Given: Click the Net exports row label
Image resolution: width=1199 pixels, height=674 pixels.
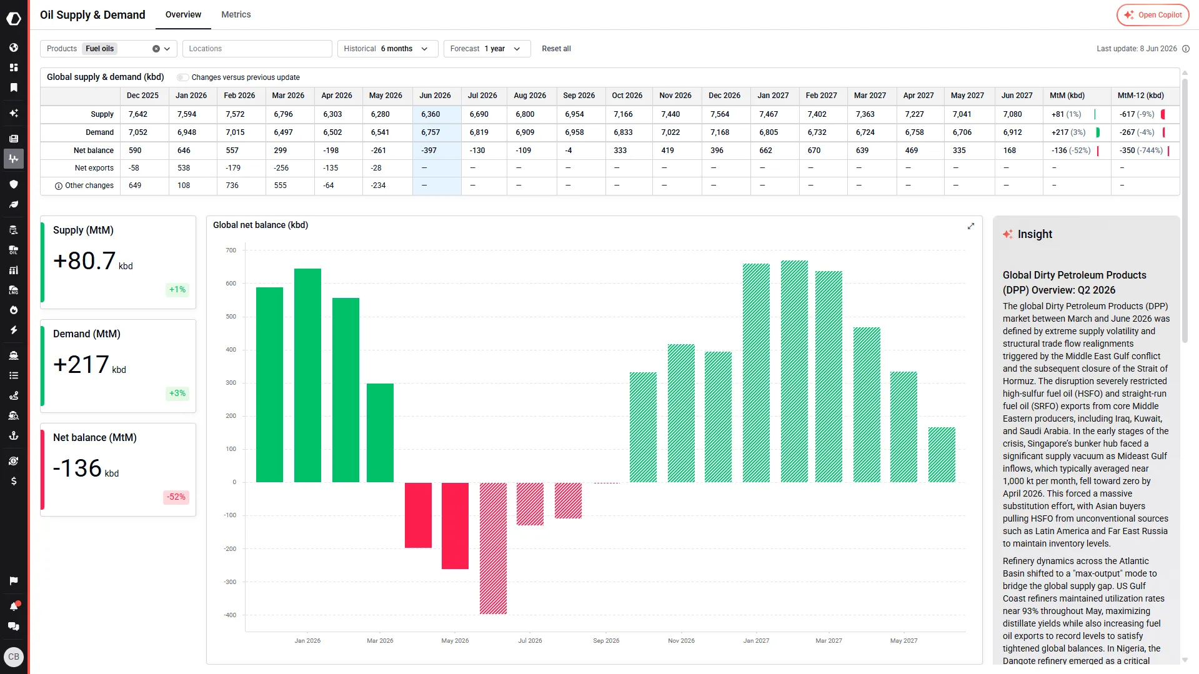Looking at the screenshot, I should [94, 168].
